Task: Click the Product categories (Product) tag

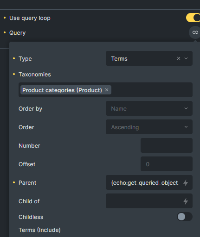Action: coord(62,90)
